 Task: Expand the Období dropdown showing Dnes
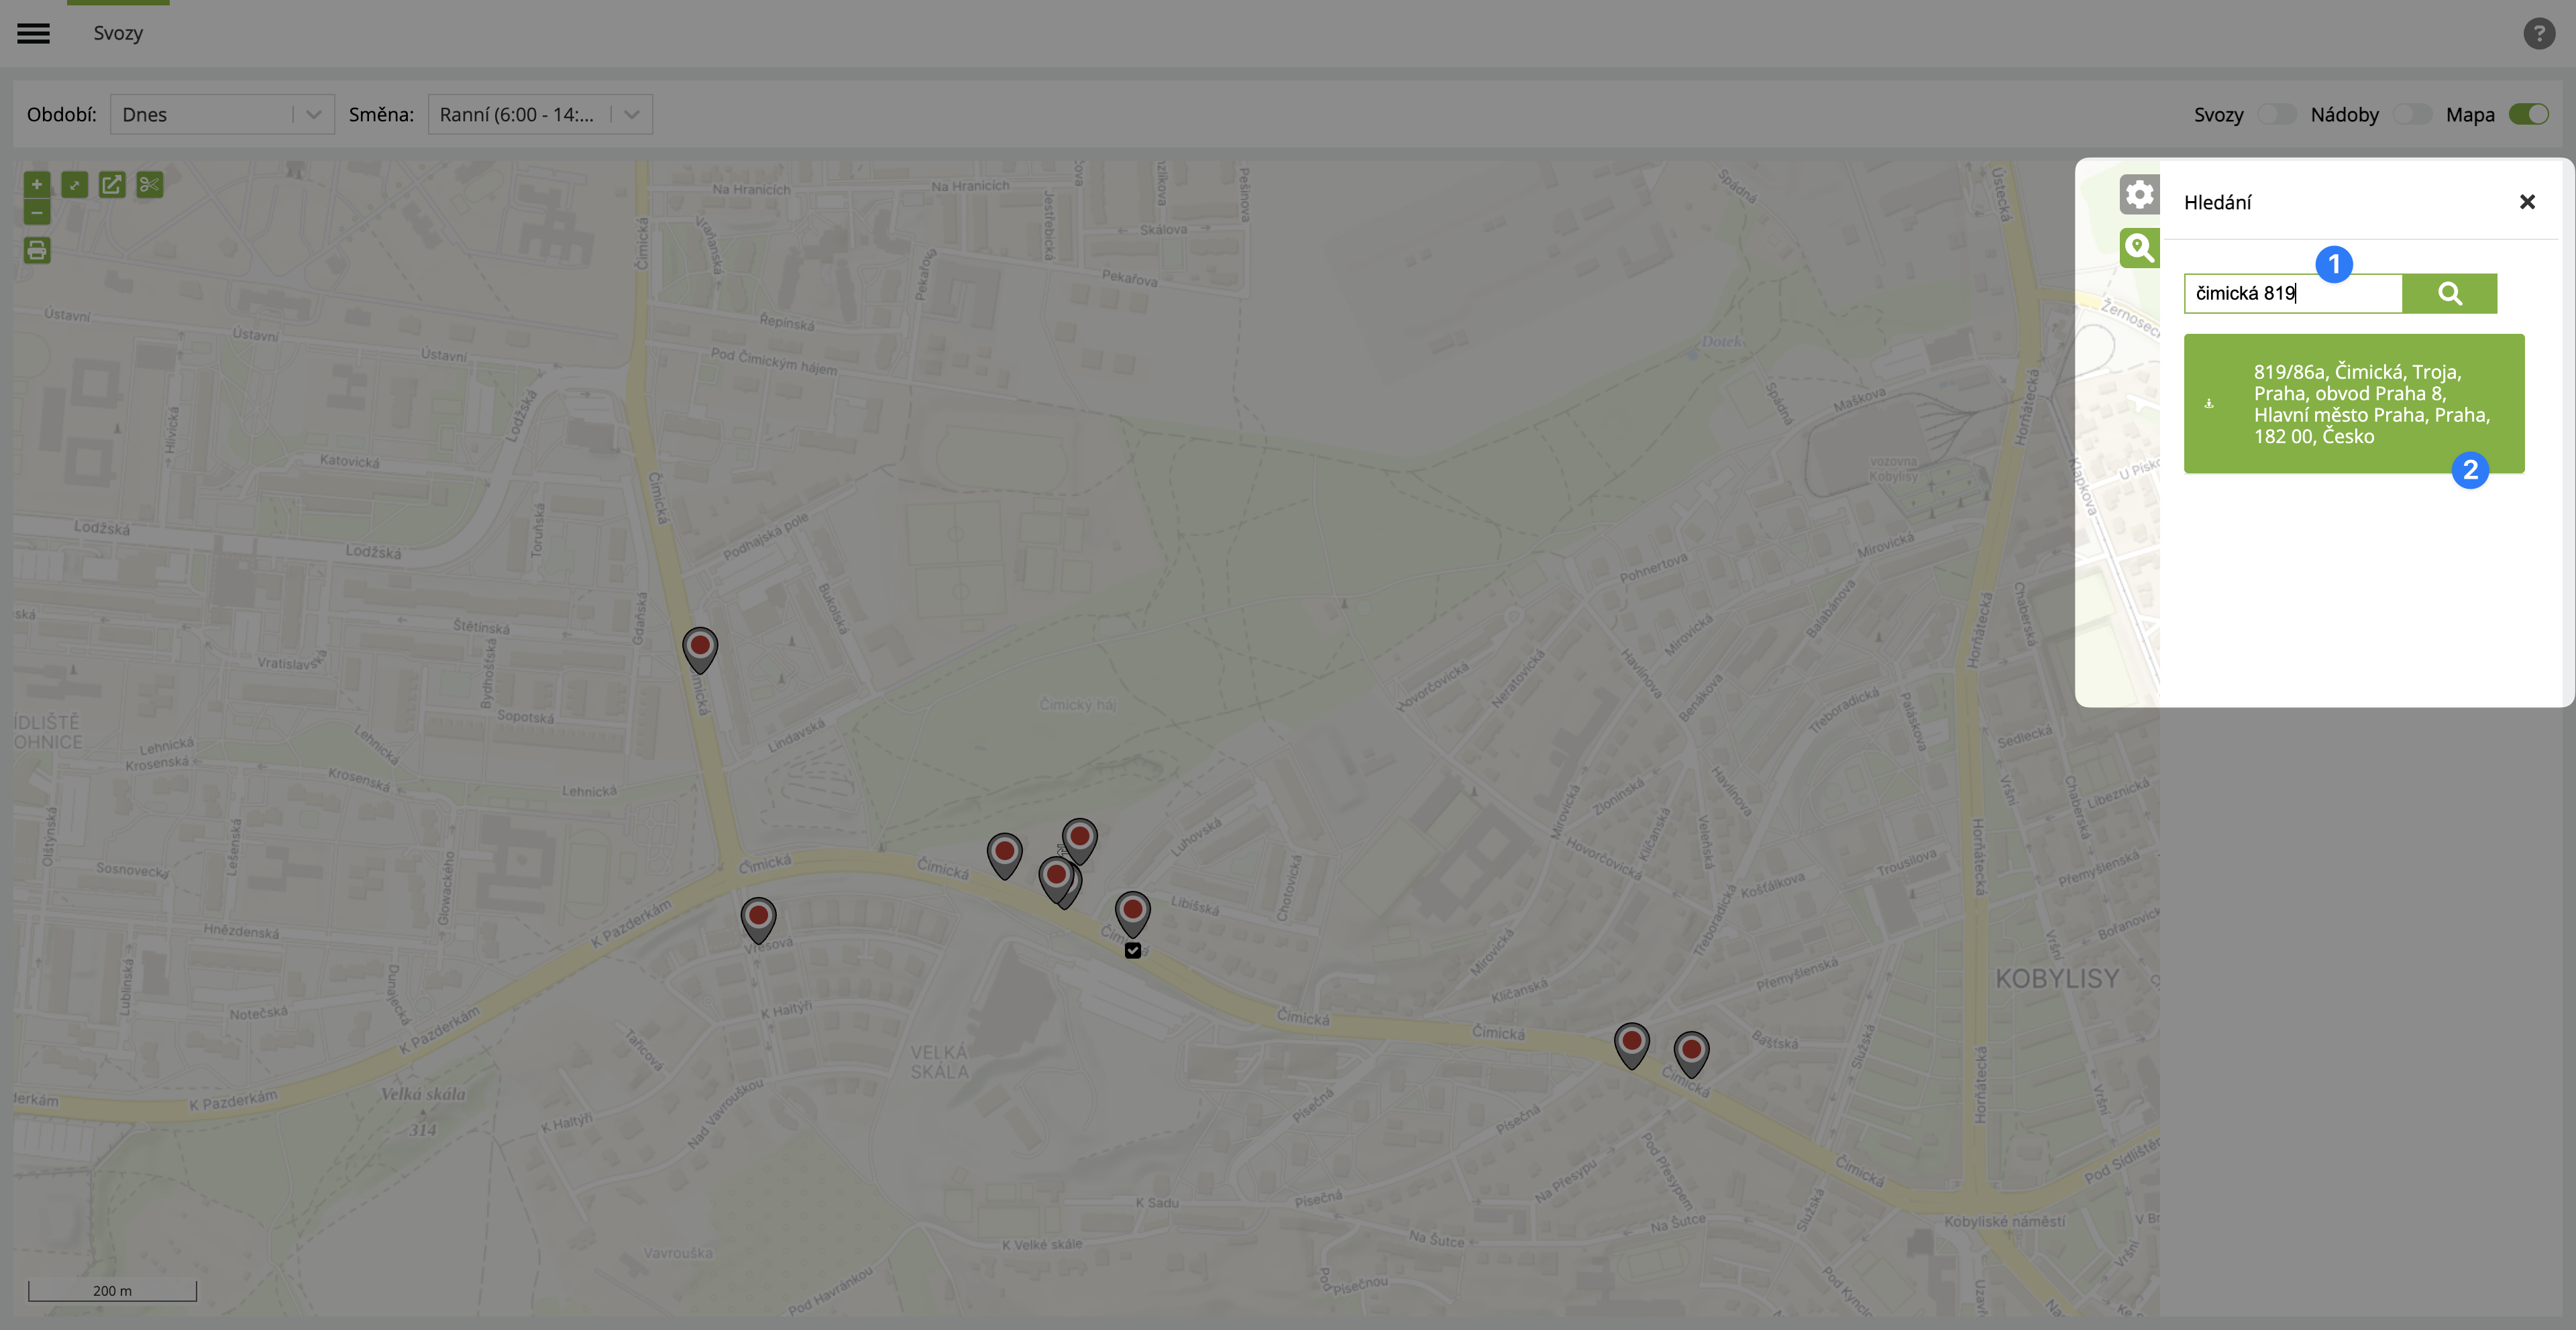tap(222, 114)
